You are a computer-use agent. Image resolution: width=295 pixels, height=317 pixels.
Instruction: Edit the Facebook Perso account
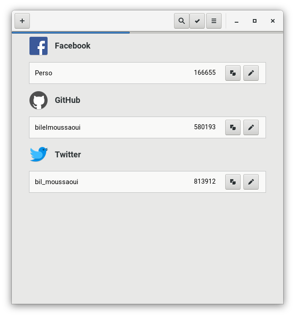point(251,73)
